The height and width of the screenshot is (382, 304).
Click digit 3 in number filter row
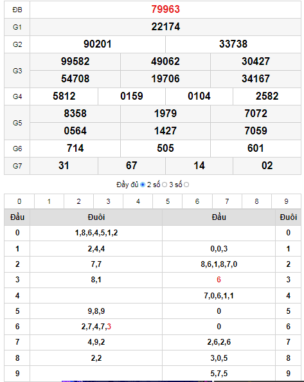click(109, 201)
